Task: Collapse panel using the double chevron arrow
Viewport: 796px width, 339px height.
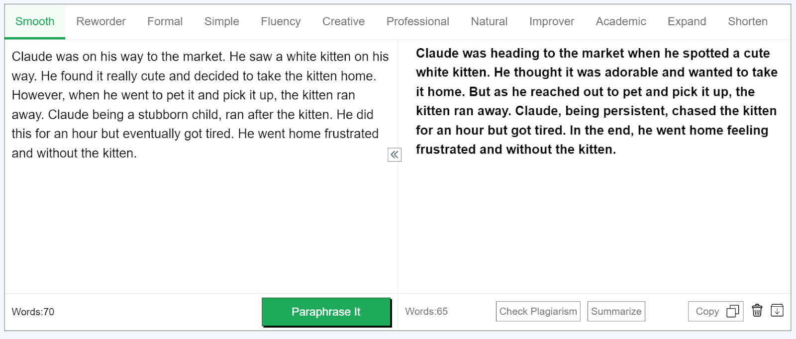Action: coord(395,155)
